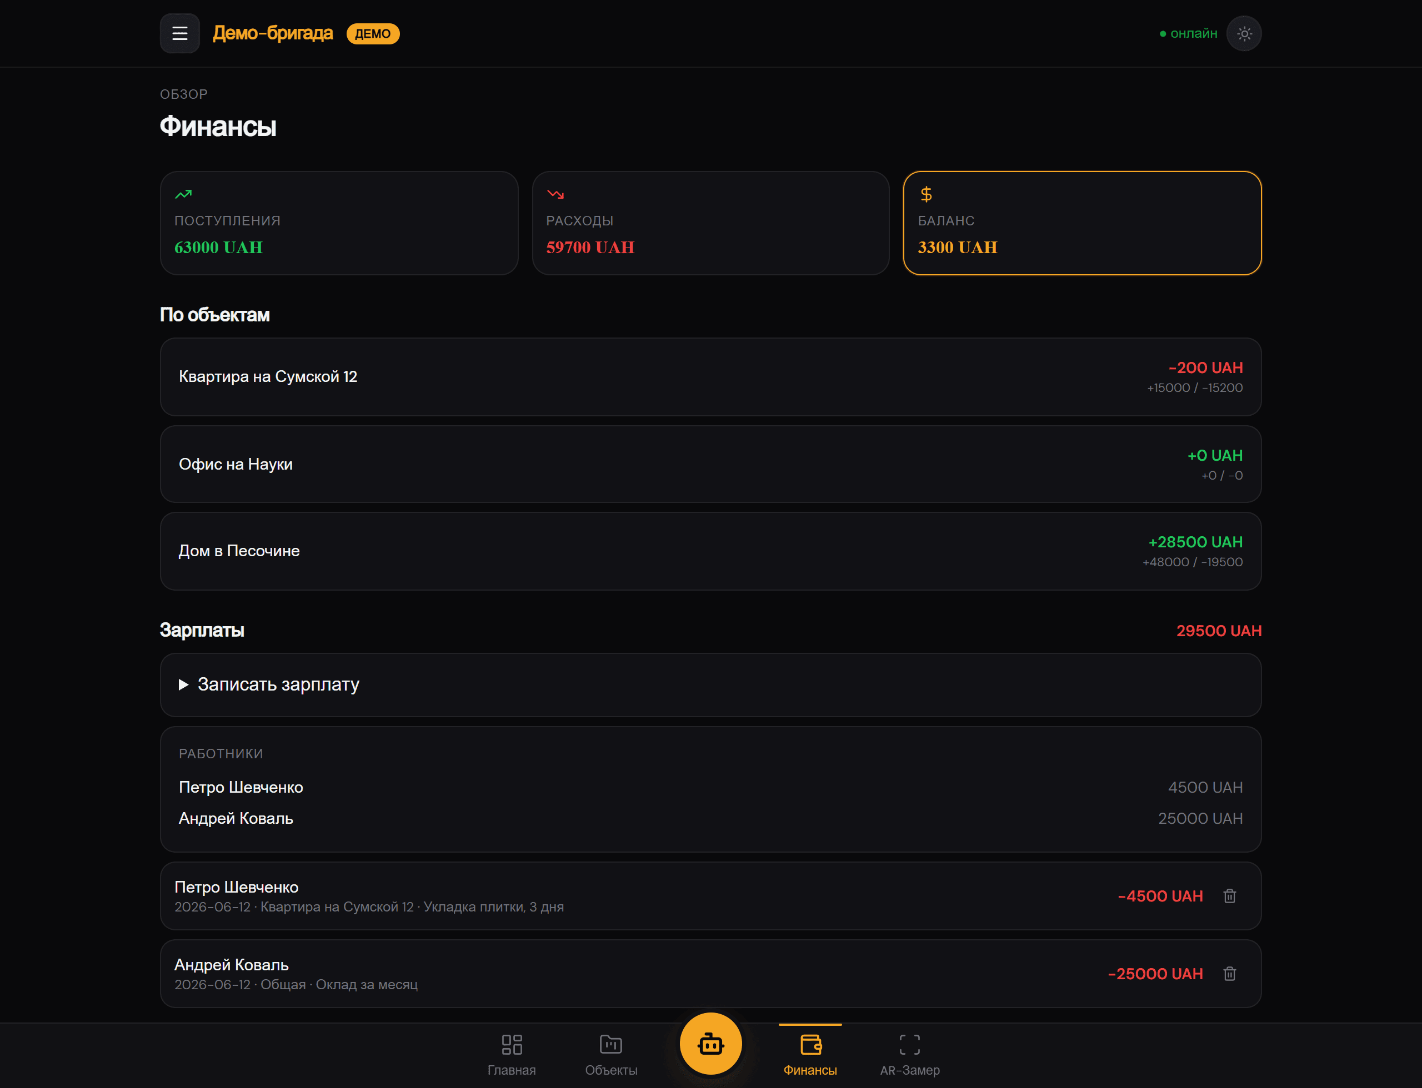Click the dollar icon in Баланс card
The height and width of the screenshot is (1088, 1422).
(x=926, y=194)
